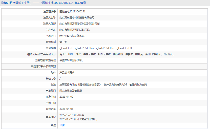Select intended use text 供临床MRI图像诊断。

71,60
